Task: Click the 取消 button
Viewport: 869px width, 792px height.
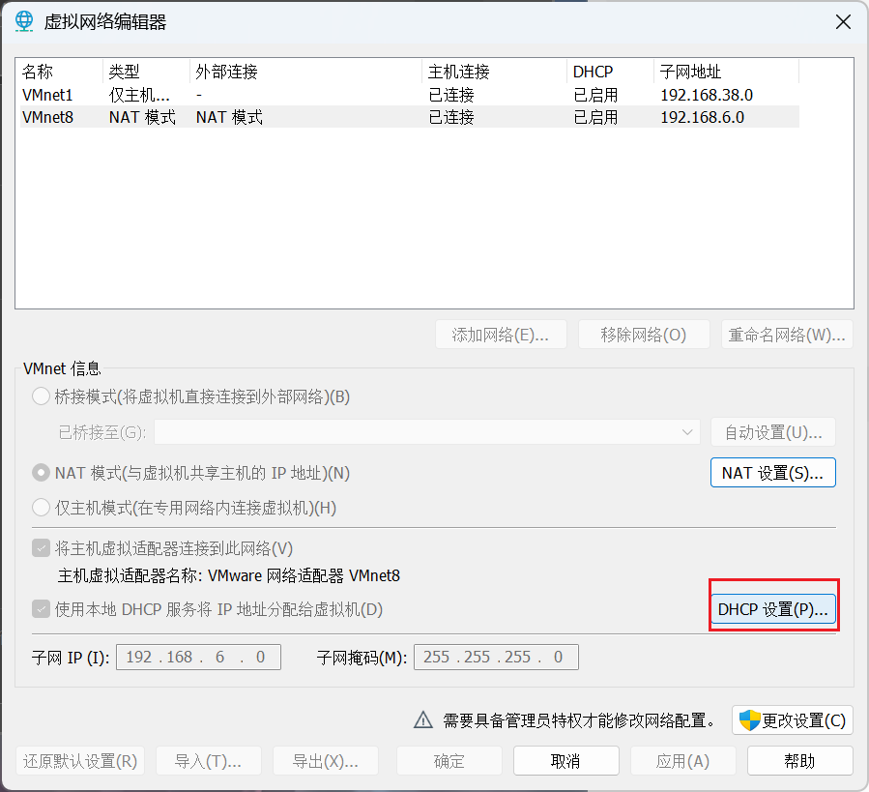Action: pyautogui.click(x=566, y=761)
